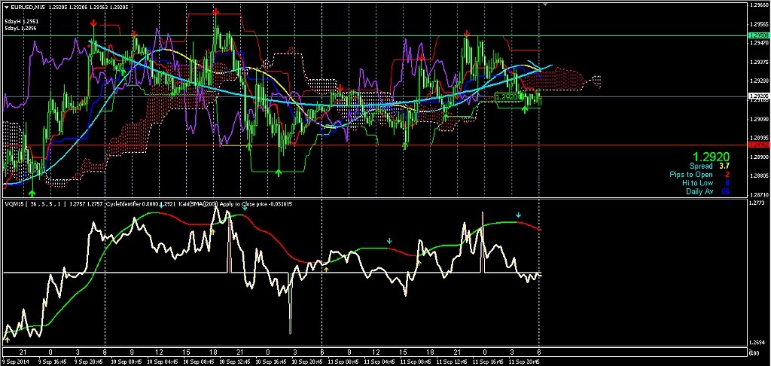Click the rightmost cyan down arrow in indicator window
771x366 pixels.
(x=518, y=216)
